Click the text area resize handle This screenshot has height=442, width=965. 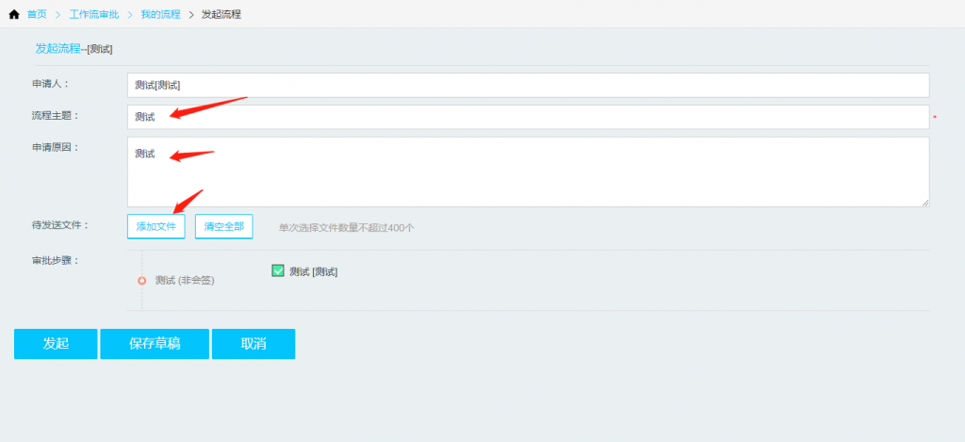point(925,203)
